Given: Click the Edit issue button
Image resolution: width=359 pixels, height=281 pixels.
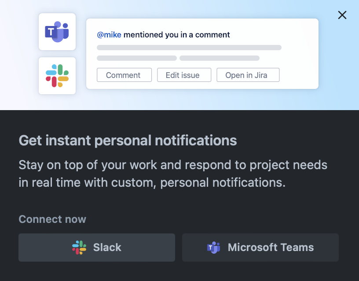Looking at the screenshot, I should 184,75.
